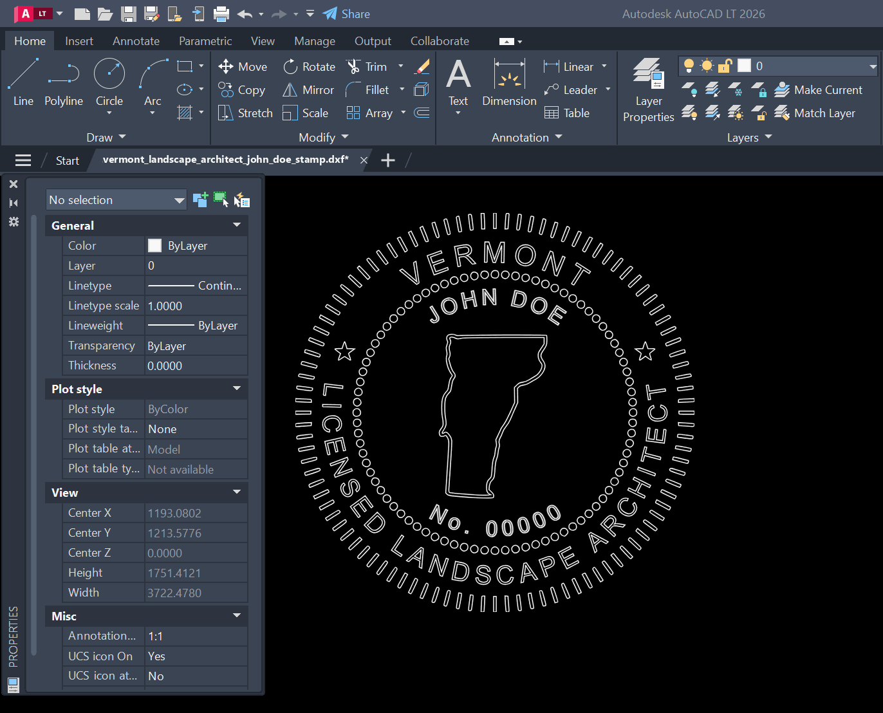This screenshot has width=883, height=713.
Task: Click the Linetype scale value field
Action: [x=196, y=306]
